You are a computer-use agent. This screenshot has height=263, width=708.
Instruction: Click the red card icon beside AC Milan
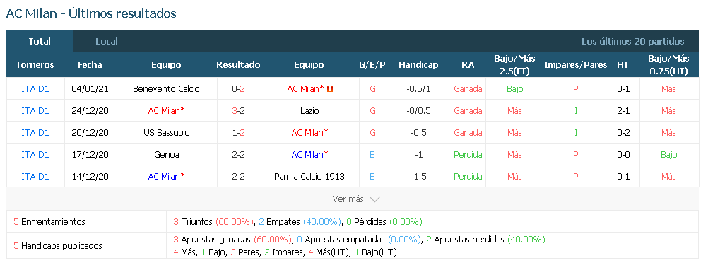click(329, 89)
